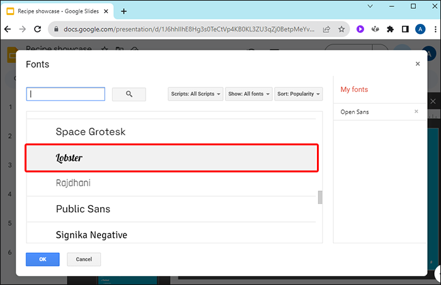Expand the Show: All fonts dropdown
Image resolution: width=441 pixels, height=285 pixels.
pos(248,94)
